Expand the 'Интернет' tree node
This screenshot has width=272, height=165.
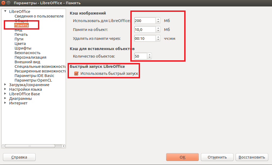(x=5, y=103)
